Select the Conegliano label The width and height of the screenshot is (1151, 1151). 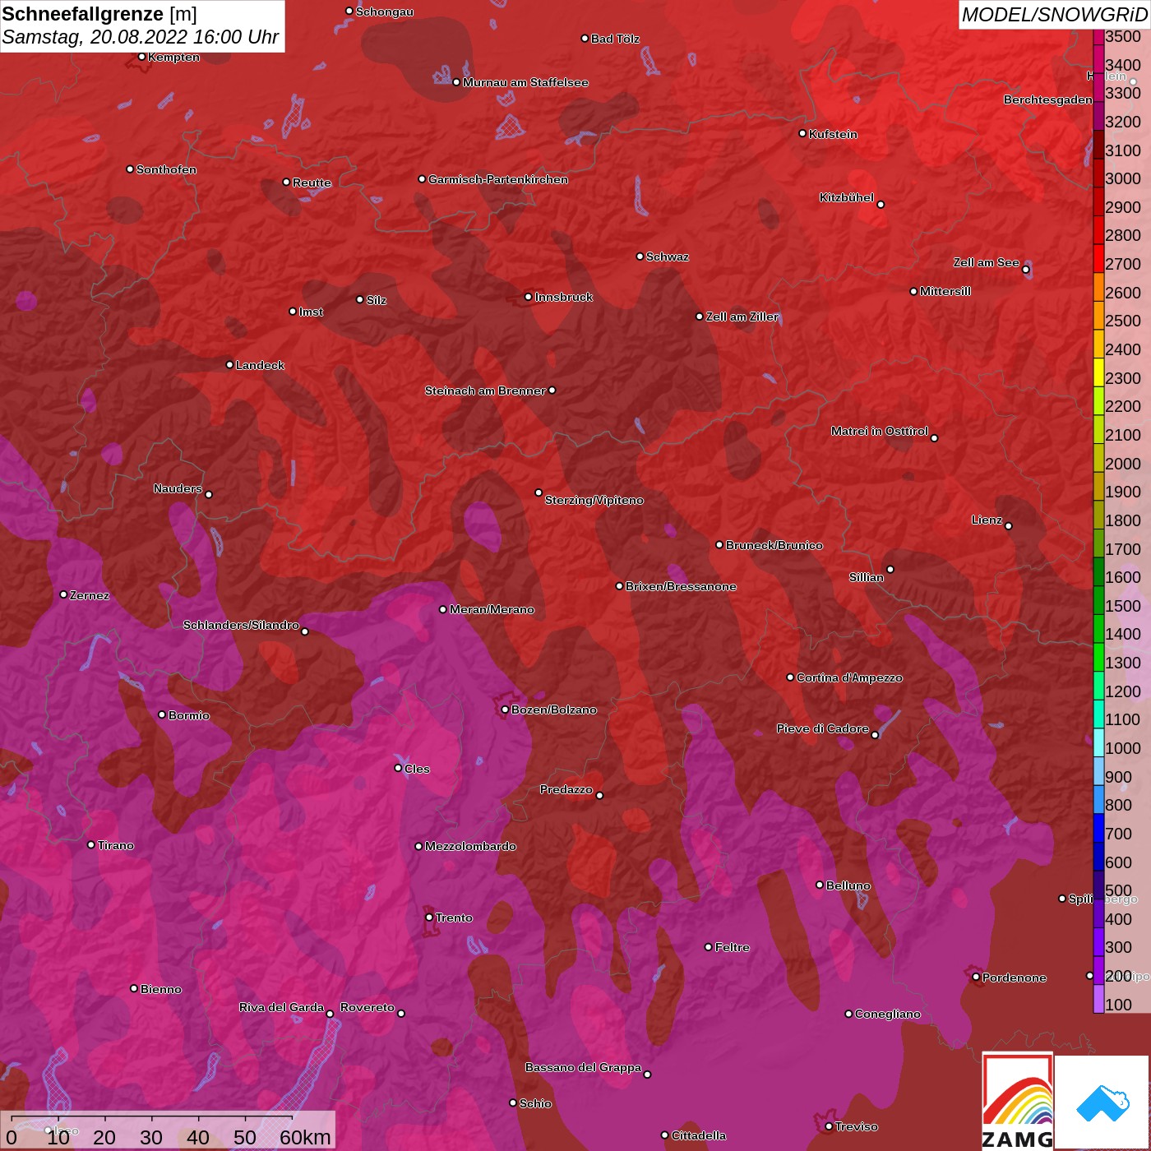coord(888,1014)
